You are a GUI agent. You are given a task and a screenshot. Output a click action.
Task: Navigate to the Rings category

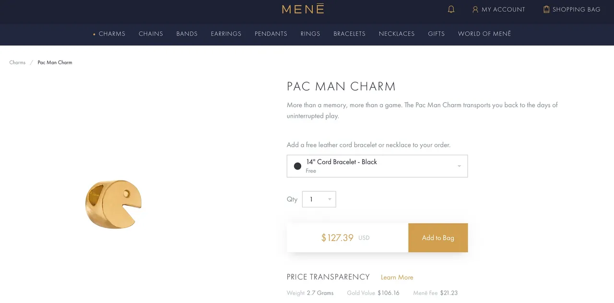pos(310,34)
